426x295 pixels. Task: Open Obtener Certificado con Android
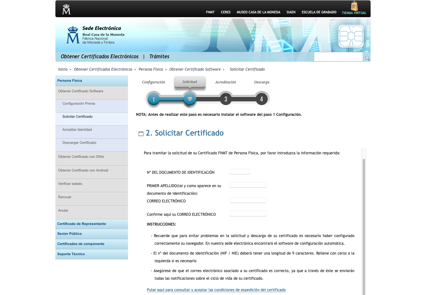[x=92, y=172]
